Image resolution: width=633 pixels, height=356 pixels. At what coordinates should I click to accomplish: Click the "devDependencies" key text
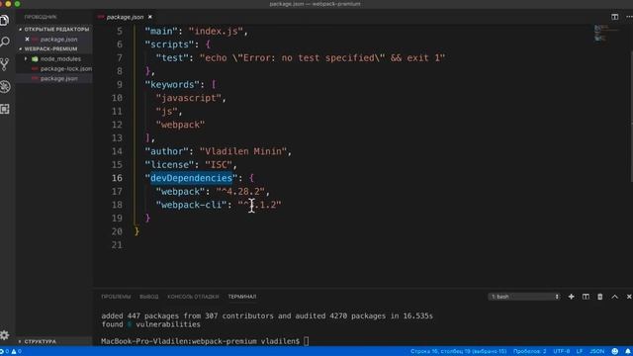pos(191,178)
